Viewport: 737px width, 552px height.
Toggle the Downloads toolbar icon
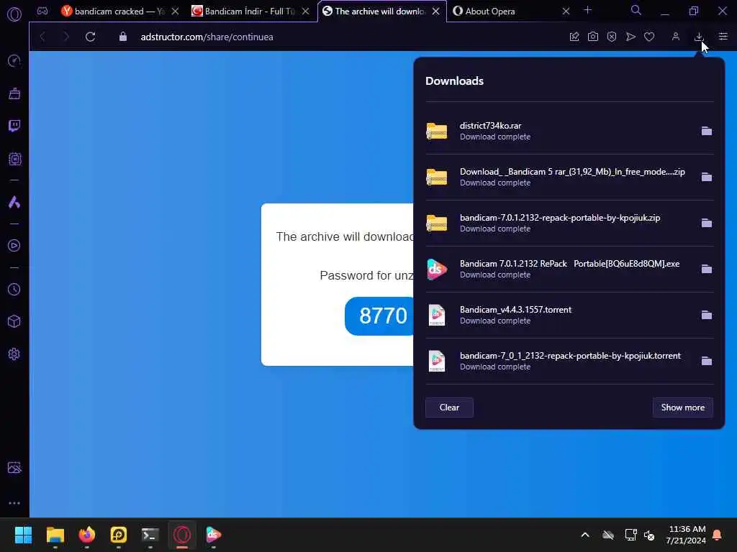699,37
